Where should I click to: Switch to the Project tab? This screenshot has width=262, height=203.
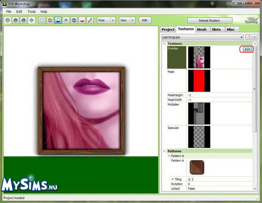[168, 29]
